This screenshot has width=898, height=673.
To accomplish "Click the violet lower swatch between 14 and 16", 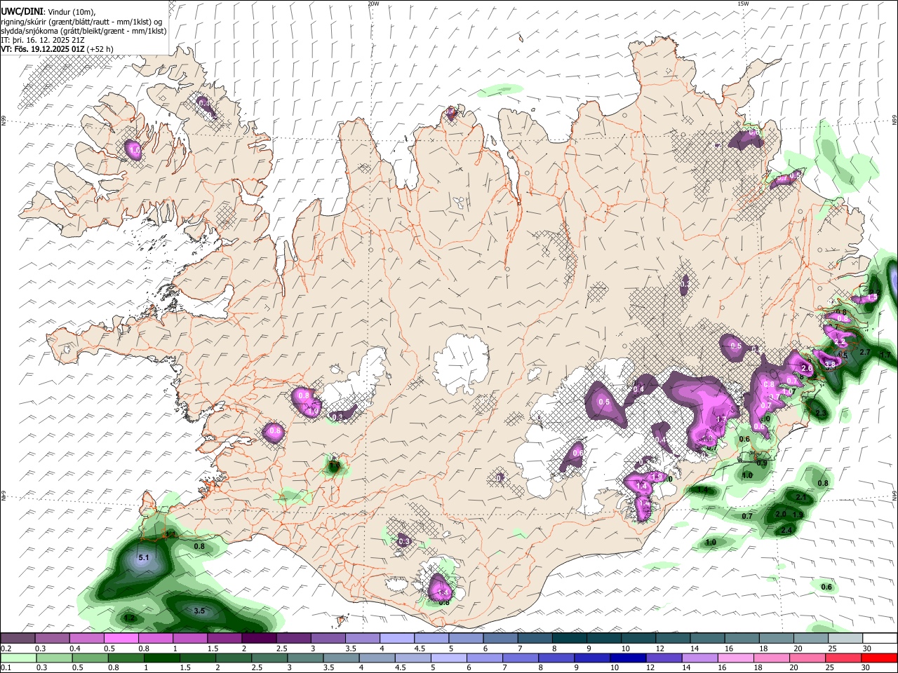I will tap(699, 658).
